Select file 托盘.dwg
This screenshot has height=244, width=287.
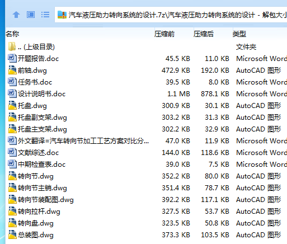[32, 106]
